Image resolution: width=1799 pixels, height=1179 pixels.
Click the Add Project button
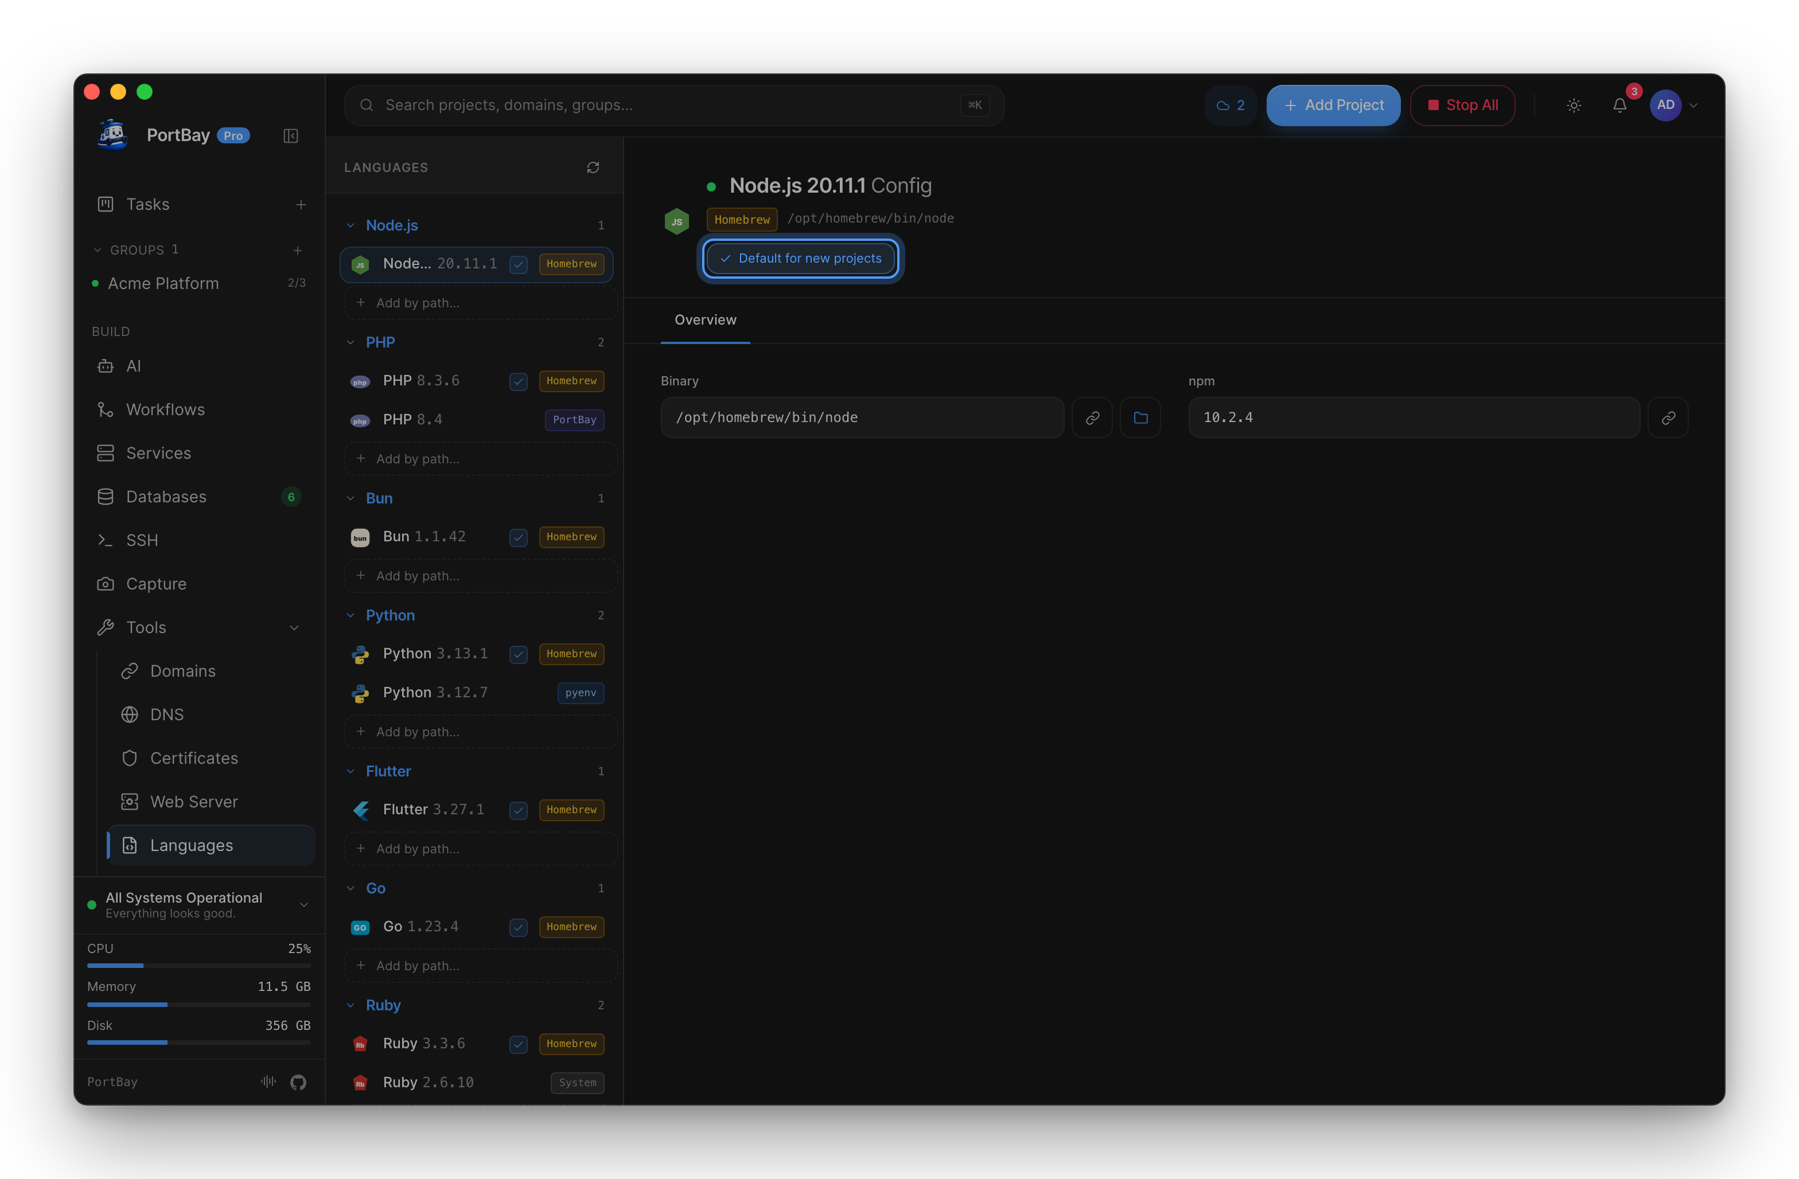point(1333,106)
